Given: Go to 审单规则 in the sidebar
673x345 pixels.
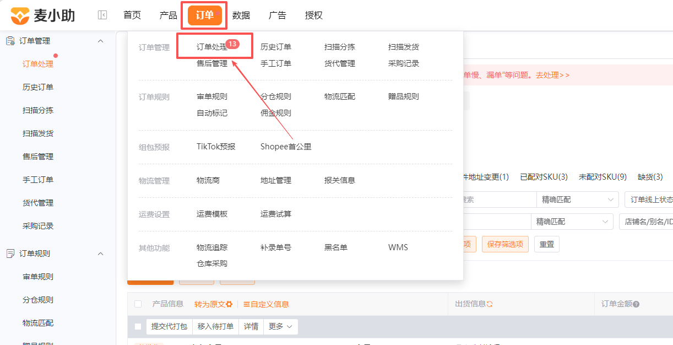Looking at the screenshot, I should (38, 277).
